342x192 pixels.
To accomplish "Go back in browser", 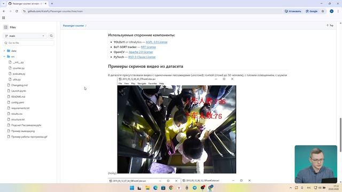I will pyautogui.click(x=4, y=11).
